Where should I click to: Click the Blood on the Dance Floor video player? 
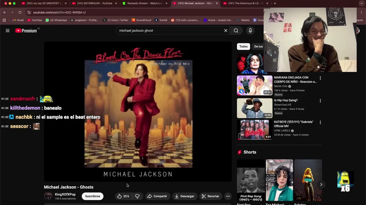tap(138, 112)
